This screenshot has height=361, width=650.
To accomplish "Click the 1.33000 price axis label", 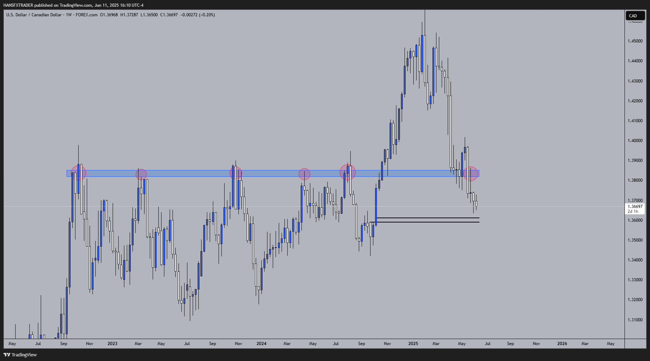I will click(635, 280).
